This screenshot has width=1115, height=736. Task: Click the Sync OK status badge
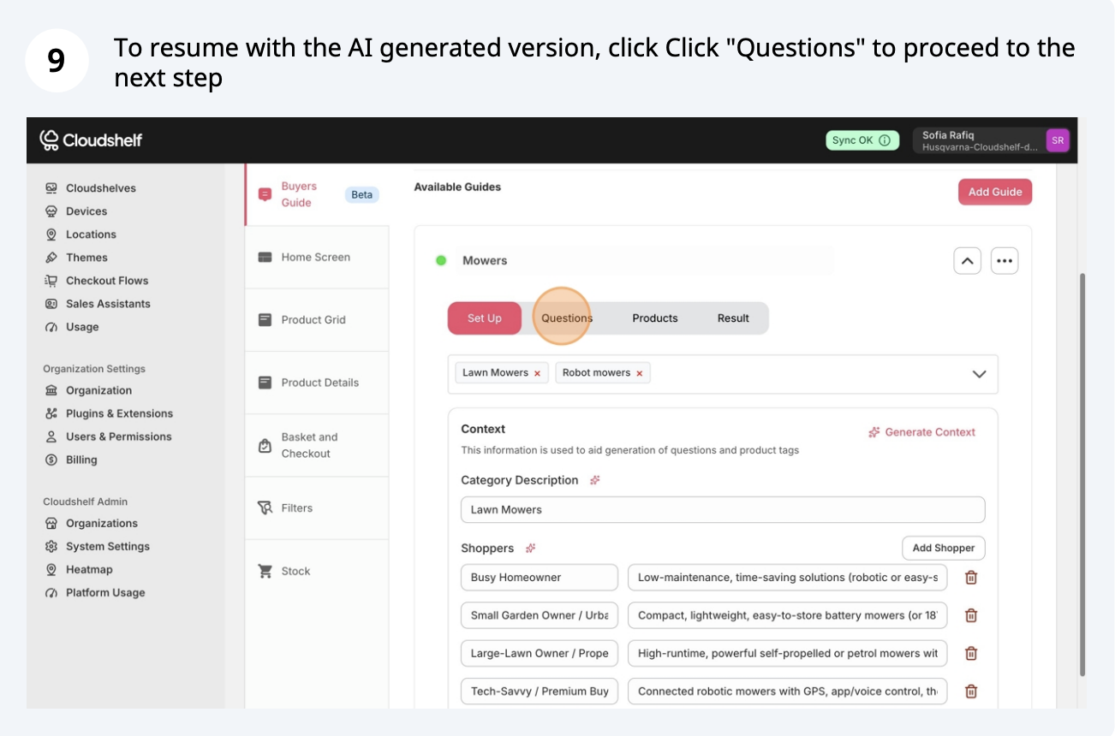pos(862,140)
